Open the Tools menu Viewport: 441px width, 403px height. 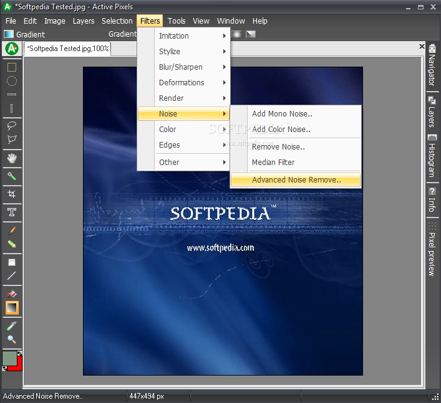177,21
